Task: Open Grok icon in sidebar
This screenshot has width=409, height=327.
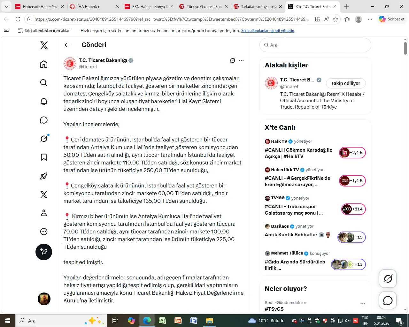Action: click(44, 139)
